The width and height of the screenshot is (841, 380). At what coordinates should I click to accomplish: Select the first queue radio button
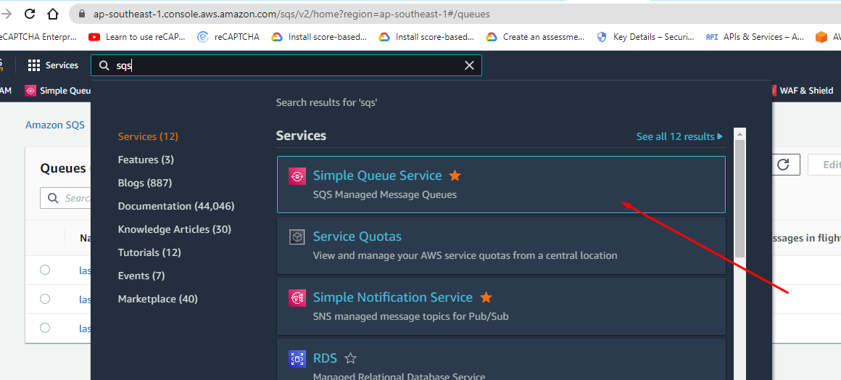pos(45,270)
